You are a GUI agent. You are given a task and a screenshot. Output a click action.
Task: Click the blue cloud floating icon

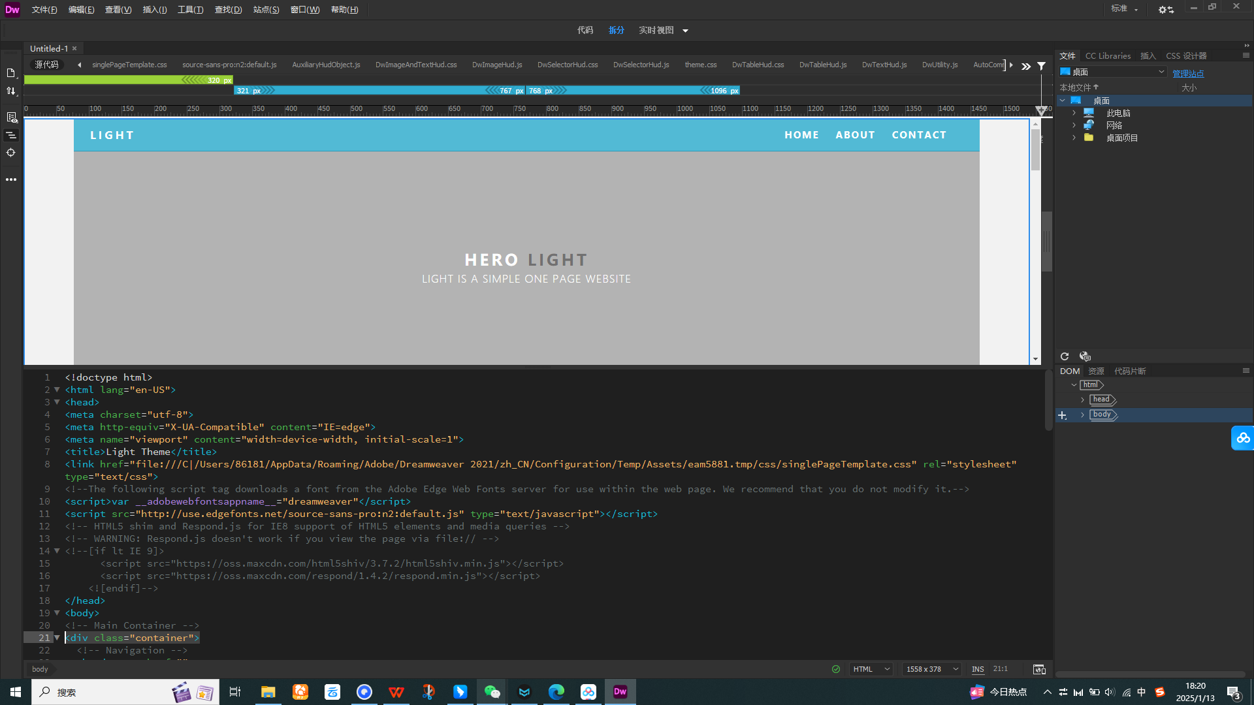coord(1243,438)
